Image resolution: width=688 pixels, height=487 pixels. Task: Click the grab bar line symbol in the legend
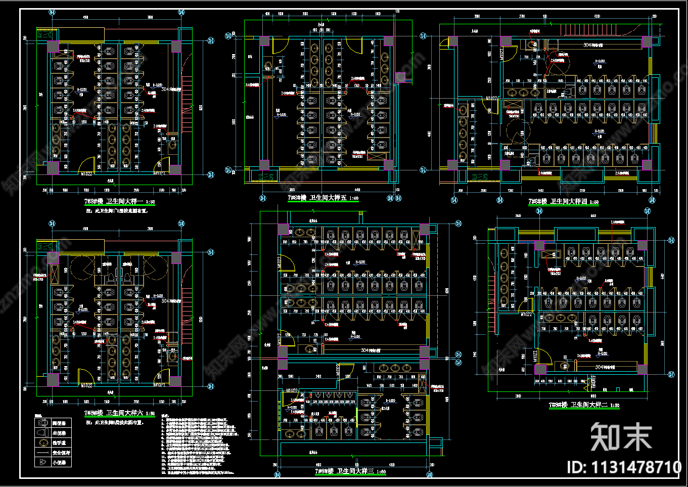(42, 453)
